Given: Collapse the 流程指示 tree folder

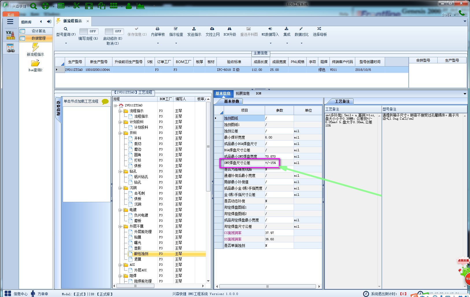Looking at the screenshot, I should pos(120,111).
